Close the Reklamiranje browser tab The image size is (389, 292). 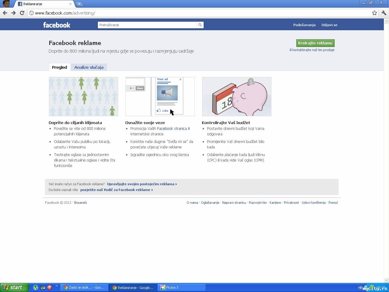(x=71, y=4)
